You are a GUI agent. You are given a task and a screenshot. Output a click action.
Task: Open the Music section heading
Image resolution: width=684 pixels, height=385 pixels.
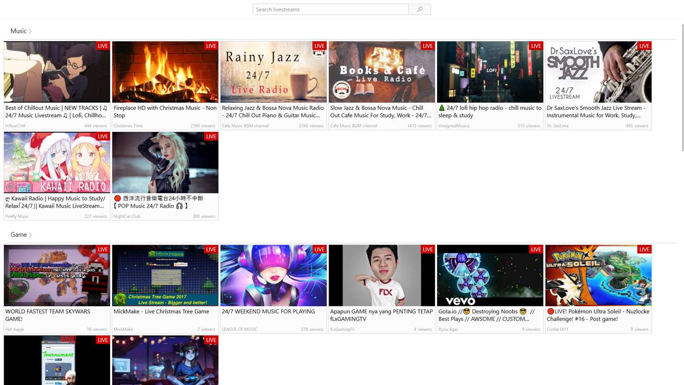[19, 31]
